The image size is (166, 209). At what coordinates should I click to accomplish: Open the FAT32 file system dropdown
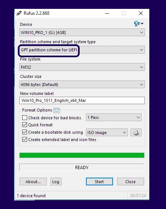click(x=82, y=67)
